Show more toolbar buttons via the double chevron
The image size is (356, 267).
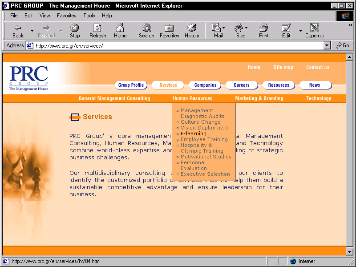[350, 25]
